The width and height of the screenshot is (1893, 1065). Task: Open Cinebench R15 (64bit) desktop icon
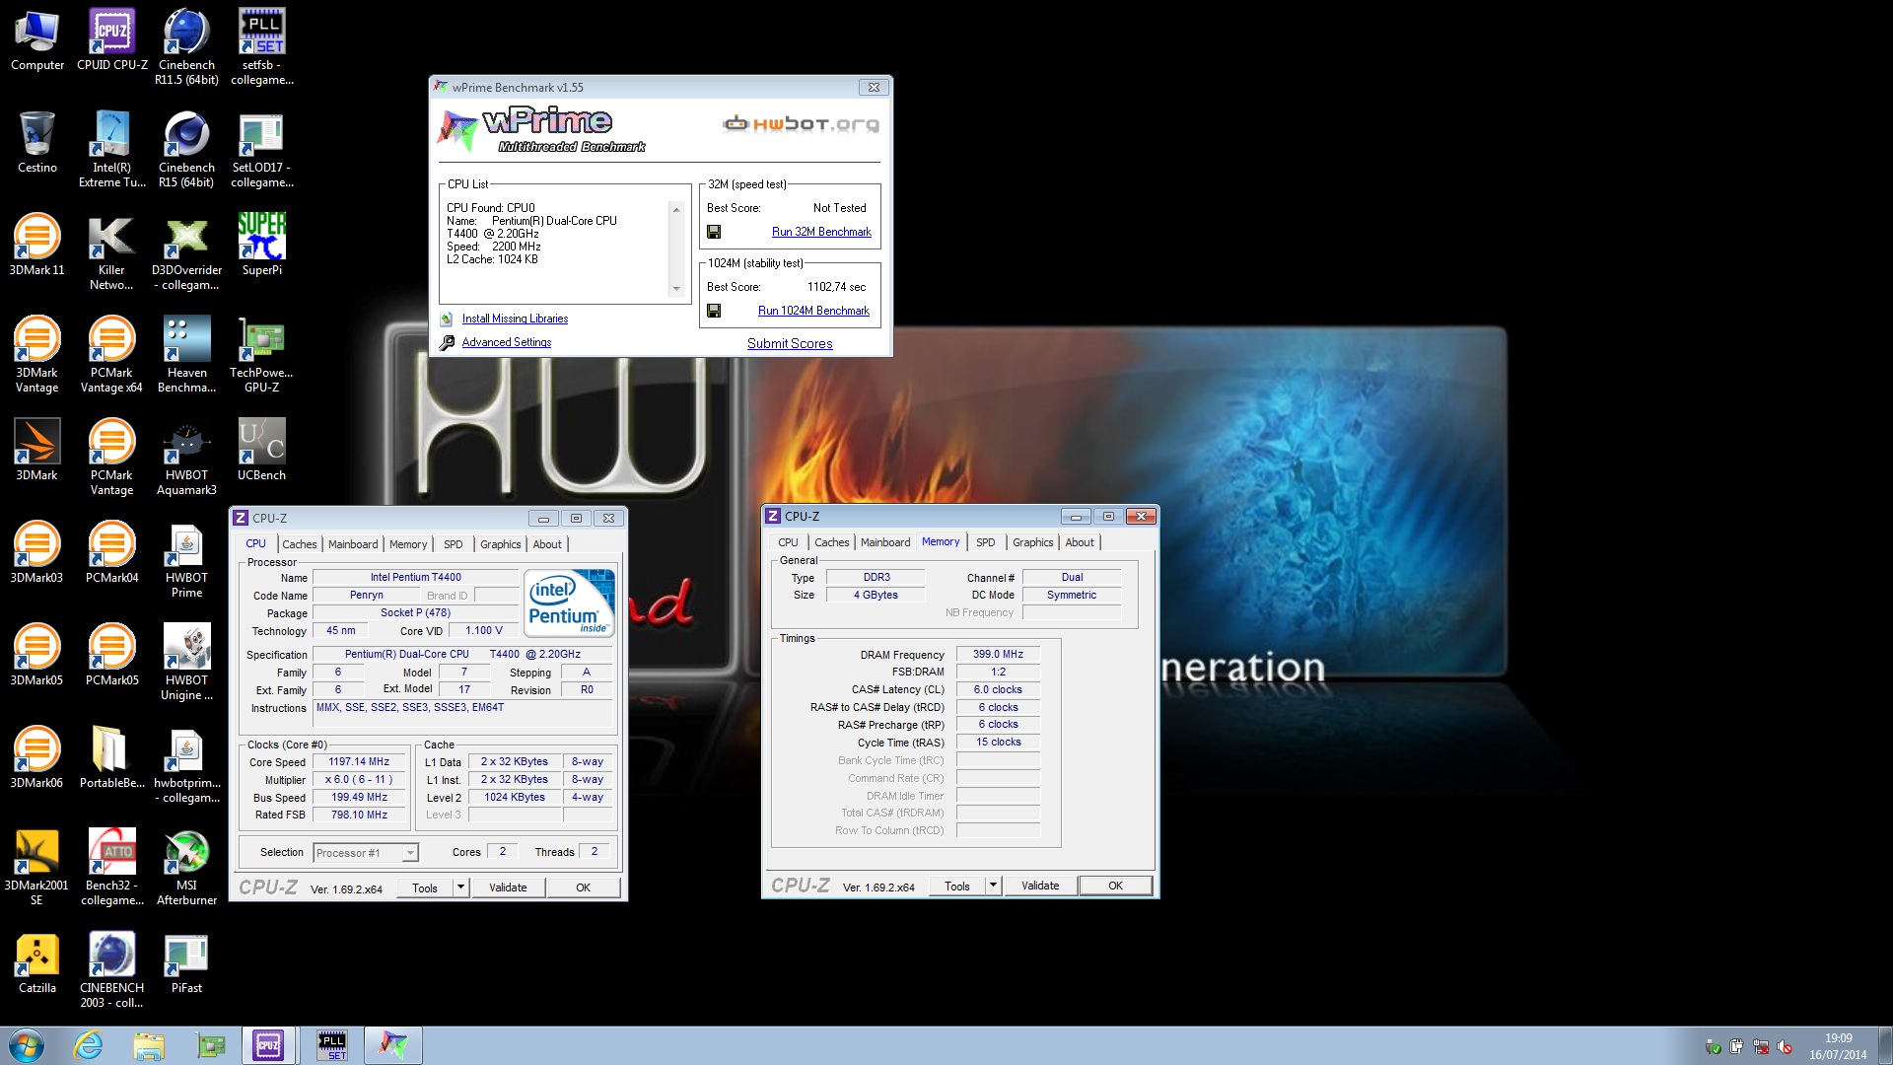186,149
